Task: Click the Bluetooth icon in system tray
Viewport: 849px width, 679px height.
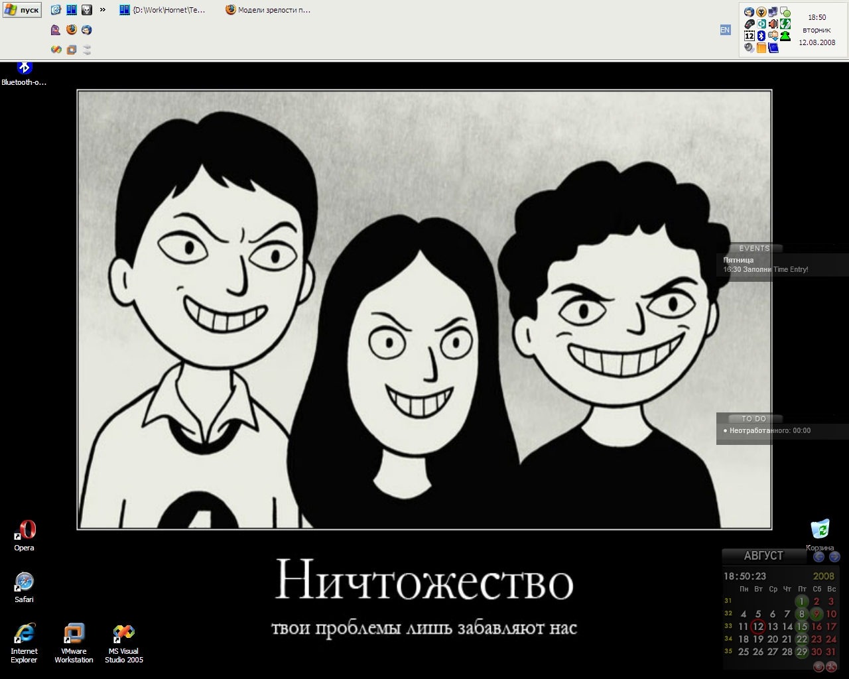Action: pyautogui.click(x=761, y=36)
